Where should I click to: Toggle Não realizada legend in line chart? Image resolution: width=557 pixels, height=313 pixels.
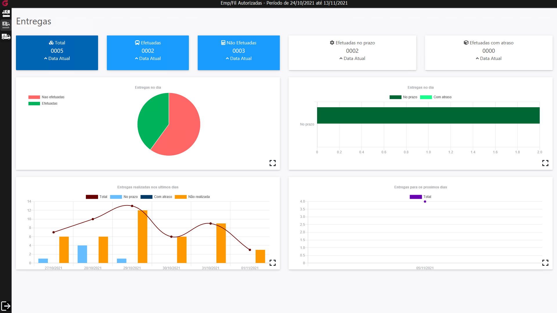(x=192, y=197)
